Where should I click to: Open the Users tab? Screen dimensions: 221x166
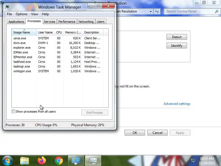point(101,22)
